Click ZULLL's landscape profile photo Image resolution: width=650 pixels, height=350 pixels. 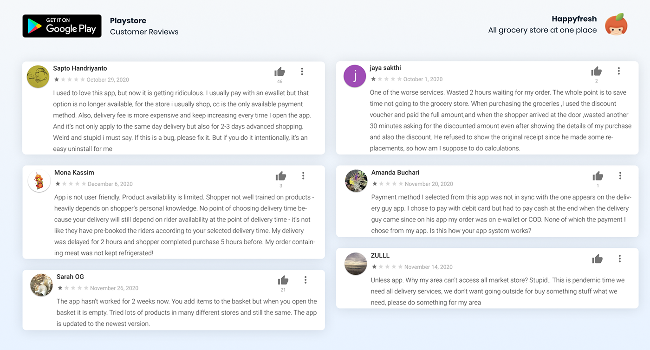[356, 264]
